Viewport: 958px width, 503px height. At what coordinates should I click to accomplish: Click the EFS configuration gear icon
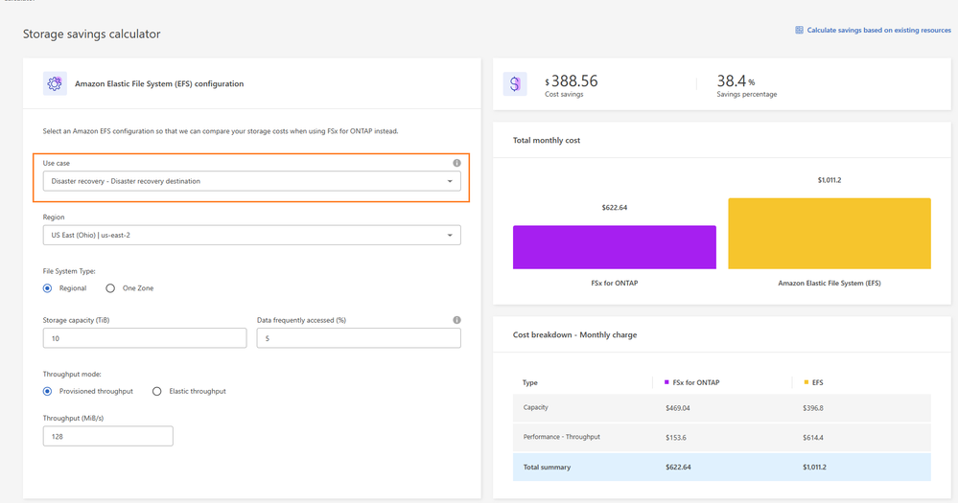pyautogui.click(x=55, y=84)
